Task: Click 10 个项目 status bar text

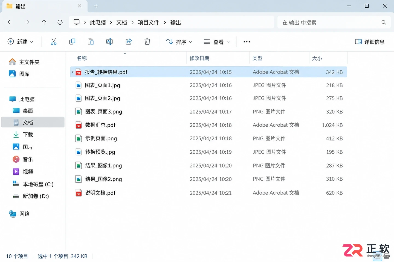Action: click(17, 256)
